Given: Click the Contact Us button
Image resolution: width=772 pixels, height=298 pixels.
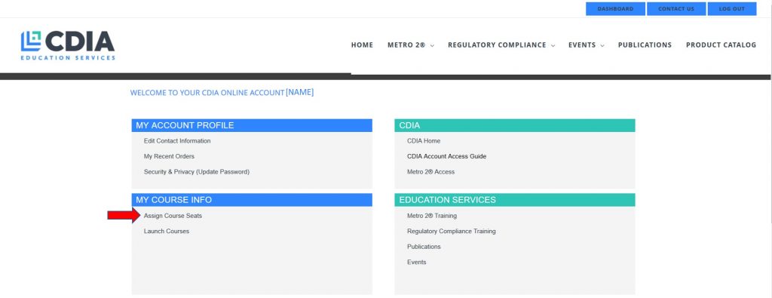Looking at the screenshot, I should coord(676,9).
